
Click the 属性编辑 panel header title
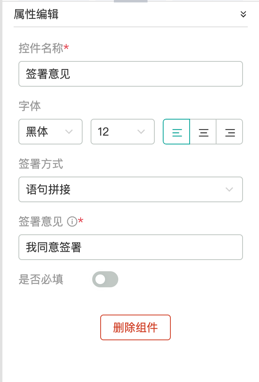point(36,14)
